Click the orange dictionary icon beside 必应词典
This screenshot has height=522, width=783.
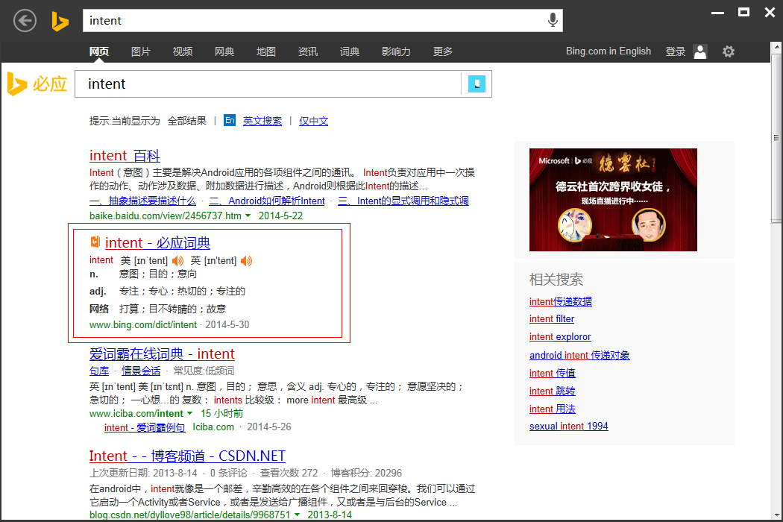click(x=95, y=242)
